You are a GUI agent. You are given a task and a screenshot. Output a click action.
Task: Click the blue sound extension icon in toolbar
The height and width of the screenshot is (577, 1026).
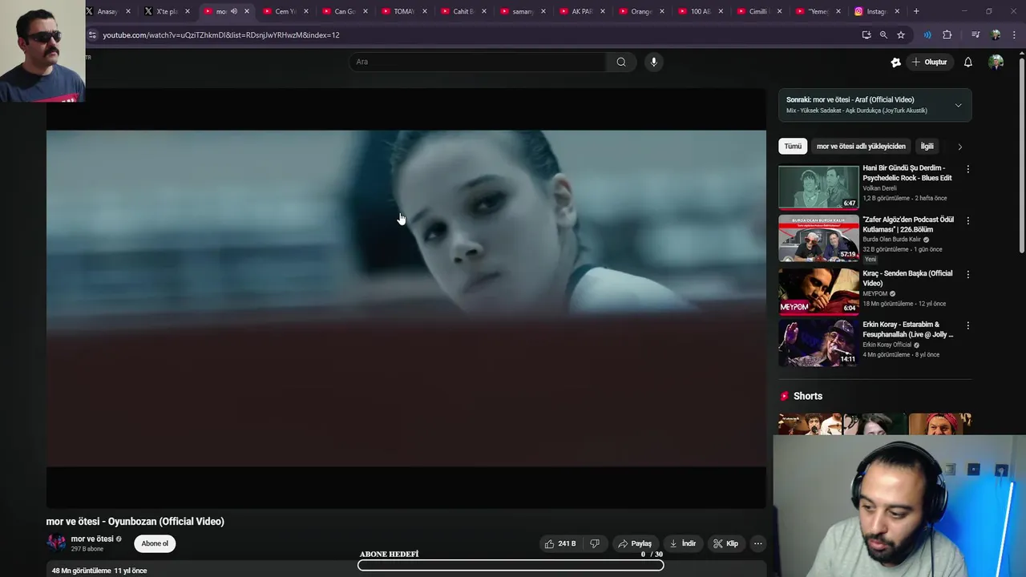(x=927, y=35)
